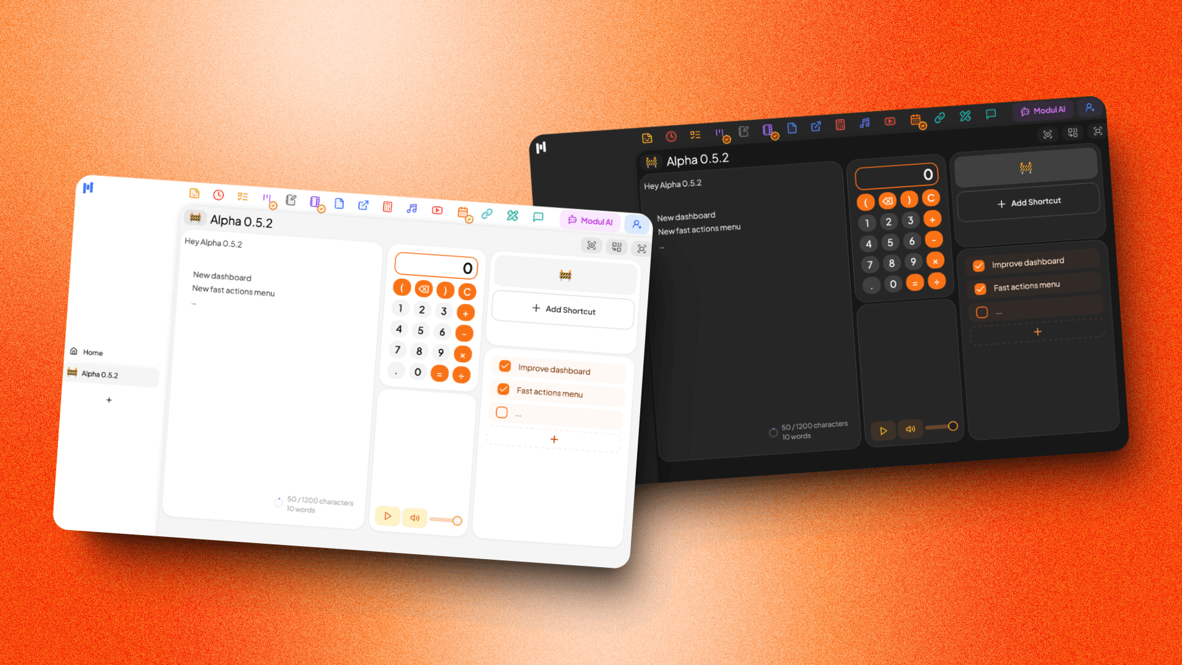
Task: Enable the unnamed third checkbox item
Action: pos(501,413)
